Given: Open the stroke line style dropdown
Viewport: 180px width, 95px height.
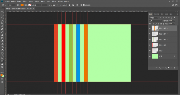Looking at the screenshot, I should (44, 5).
